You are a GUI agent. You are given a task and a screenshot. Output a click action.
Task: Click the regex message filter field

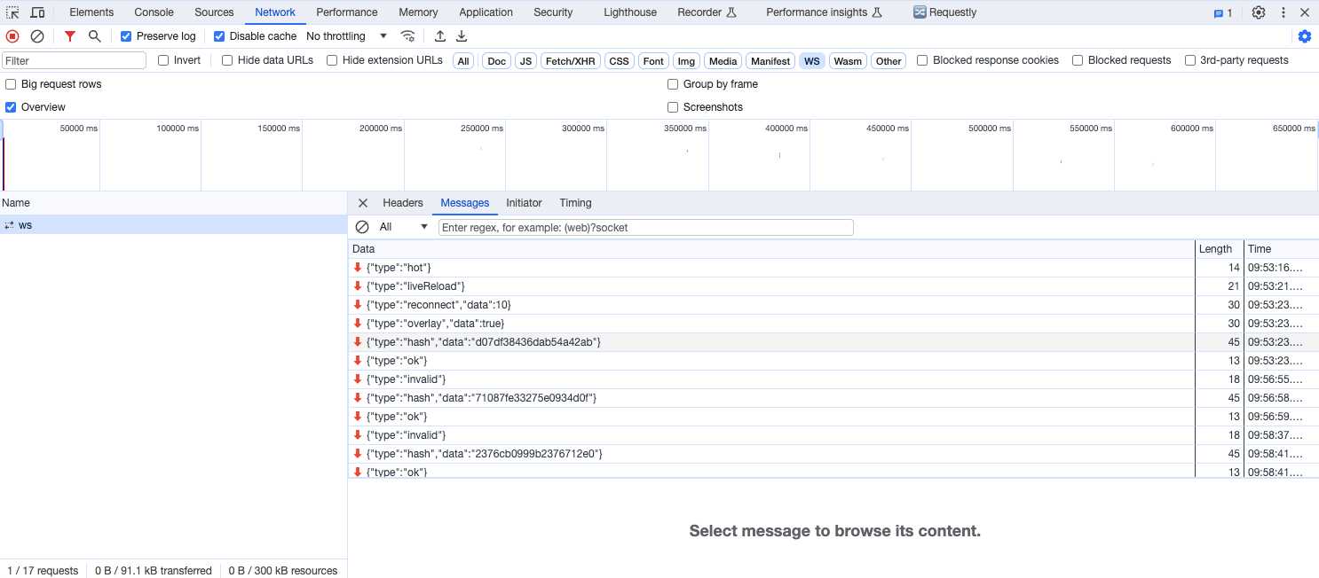pyautogui.click(x=645, y=227)
